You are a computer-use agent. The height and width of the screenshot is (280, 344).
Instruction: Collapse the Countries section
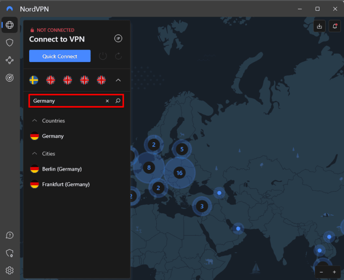tap(34, 121)
